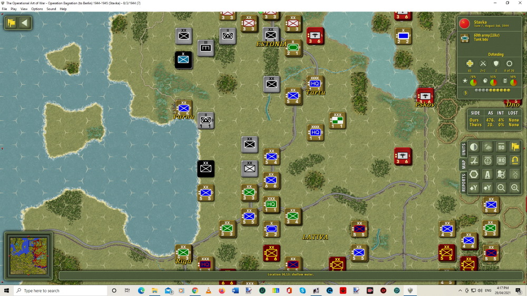Viewport: 527px width, 296px height.
Task: Click the yellow return arrow button
Action: 515,160
